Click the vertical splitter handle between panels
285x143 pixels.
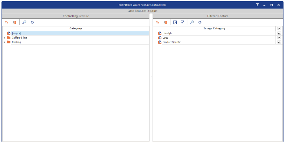point(151,78)
